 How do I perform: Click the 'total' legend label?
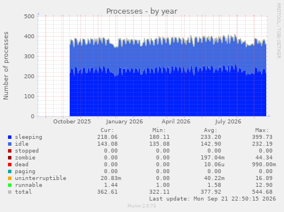pyautogui.click(x=23, y=192)
